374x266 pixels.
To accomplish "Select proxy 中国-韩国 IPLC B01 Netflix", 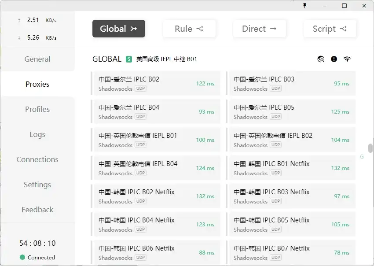I will coord(291,168).
